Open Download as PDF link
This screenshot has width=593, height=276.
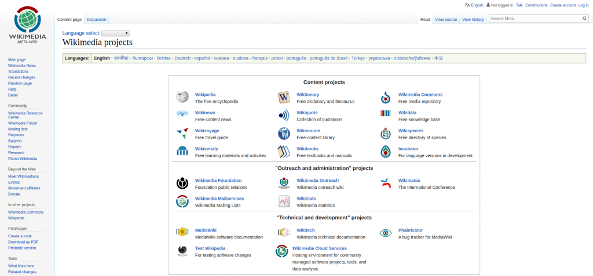point(23,242)
